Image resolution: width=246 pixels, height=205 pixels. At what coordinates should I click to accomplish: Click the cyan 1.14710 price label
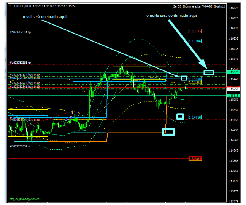pyautogui.click(x=195, y=117)
